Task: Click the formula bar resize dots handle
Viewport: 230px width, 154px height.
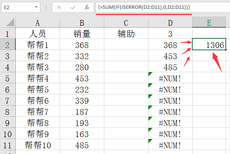Action: (x=46, y=7)
